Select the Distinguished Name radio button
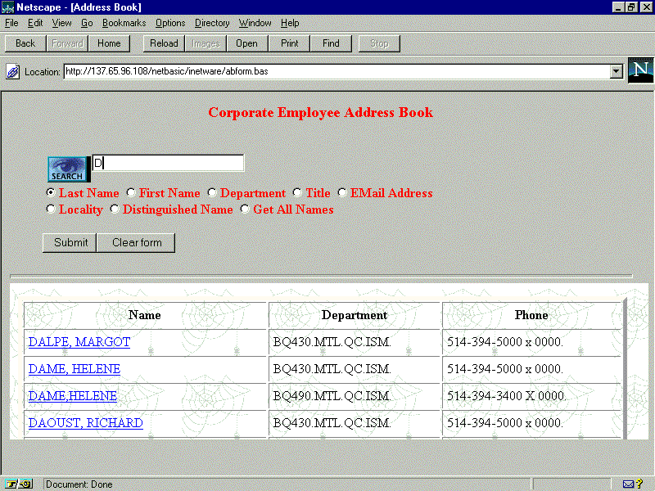 coord(115,209)
